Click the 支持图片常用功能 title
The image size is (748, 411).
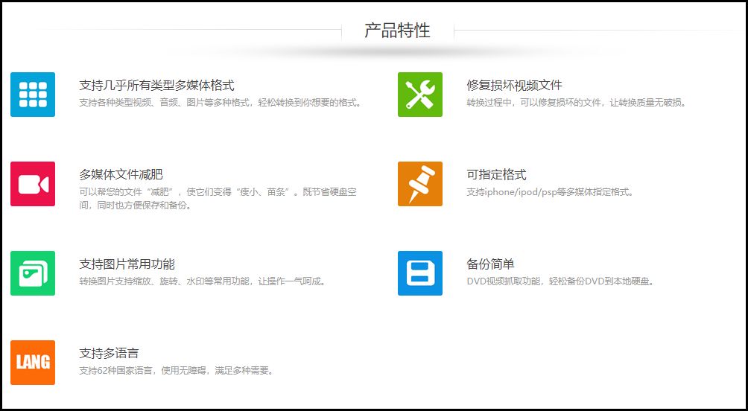point(127,264)
